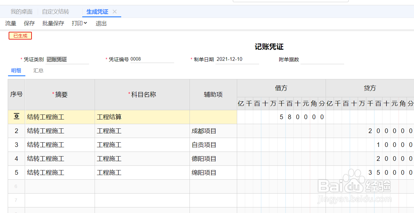Image resolution: width=414 pixels, height=213 pixels.
Task: Switch to the 汇总 tab
Action: point(38,70)
